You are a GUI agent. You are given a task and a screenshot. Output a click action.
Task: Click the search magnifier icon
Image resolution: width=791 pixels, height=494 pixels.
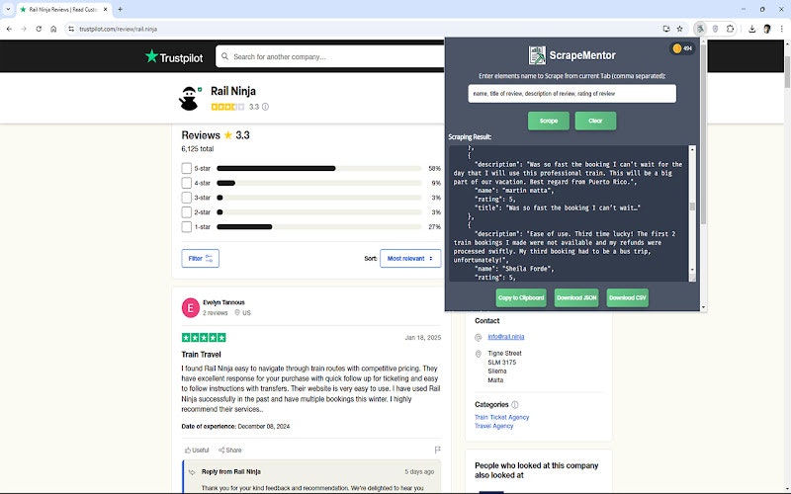pos(225,56)
